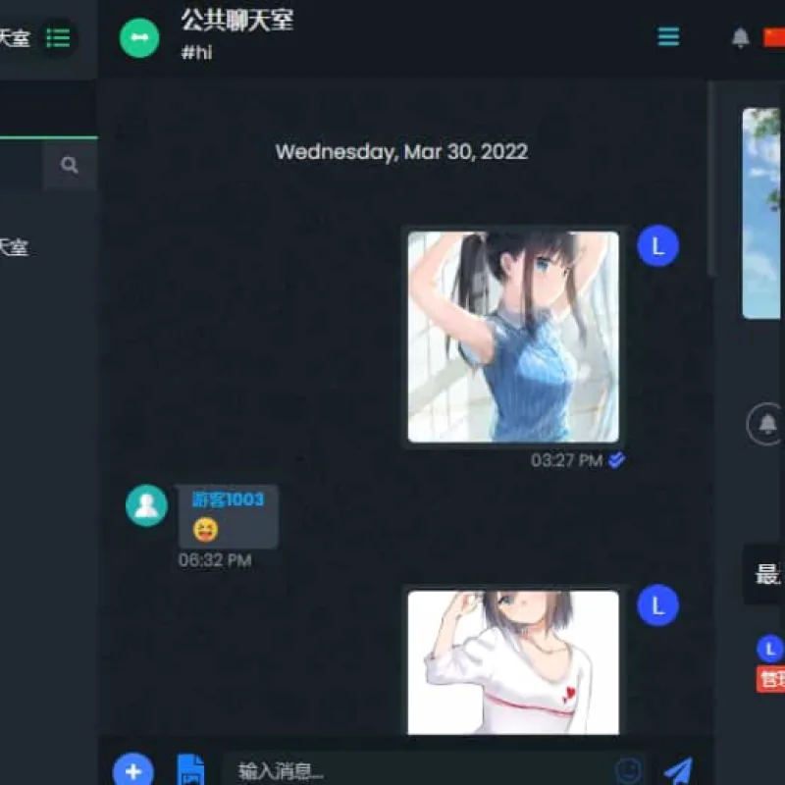Open the blue-dress anime girl image

pyautogui.click(x=513, y=337)
